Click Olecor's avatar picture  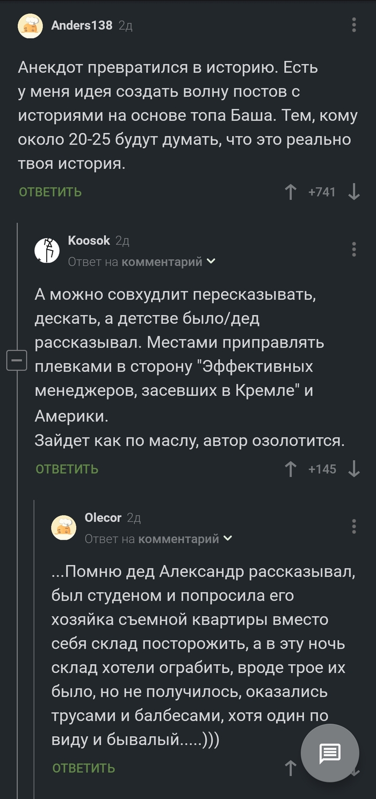pyautogui.click(x=63, y=528)
